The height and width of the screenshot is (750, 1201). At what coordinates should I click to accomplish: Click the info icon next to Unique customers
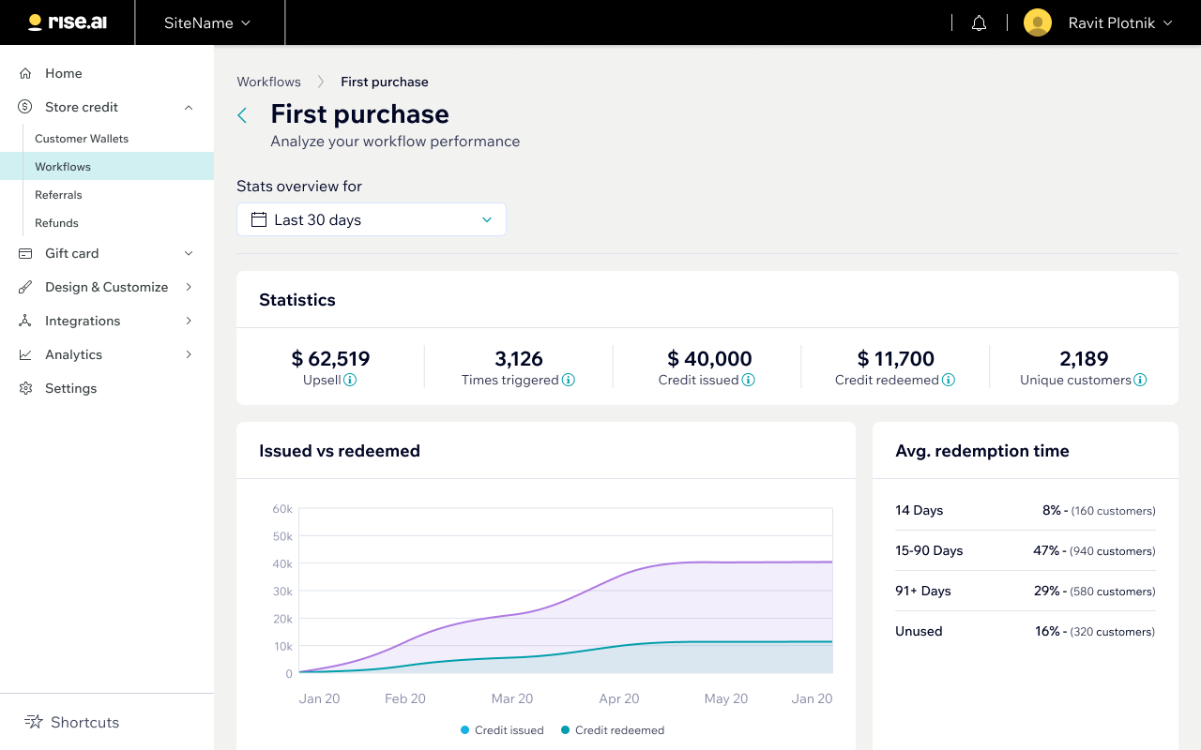pyautogui.click(x=1140, y=380)
